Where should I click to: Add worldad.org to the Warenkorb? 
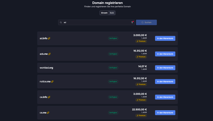coord(165,68)
